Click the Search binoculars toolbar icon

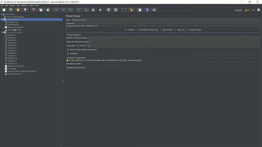[x=124, y=10]
